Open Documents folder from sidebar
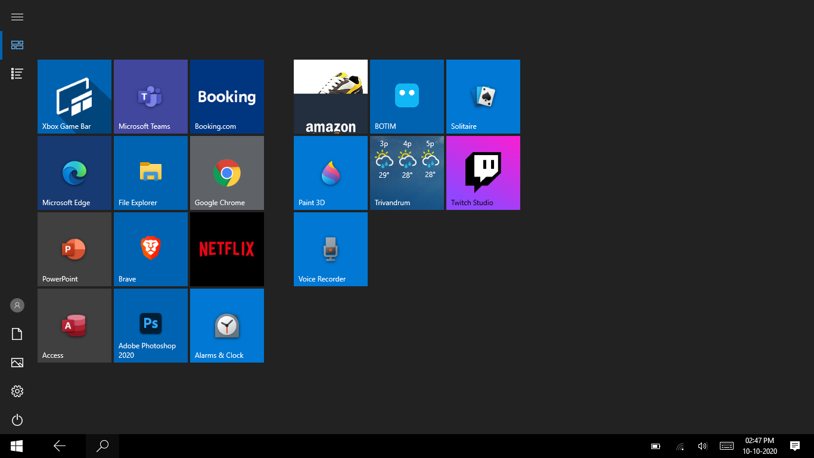The height and width of the screenshot is (458, 814). click(x=17, y=334)
